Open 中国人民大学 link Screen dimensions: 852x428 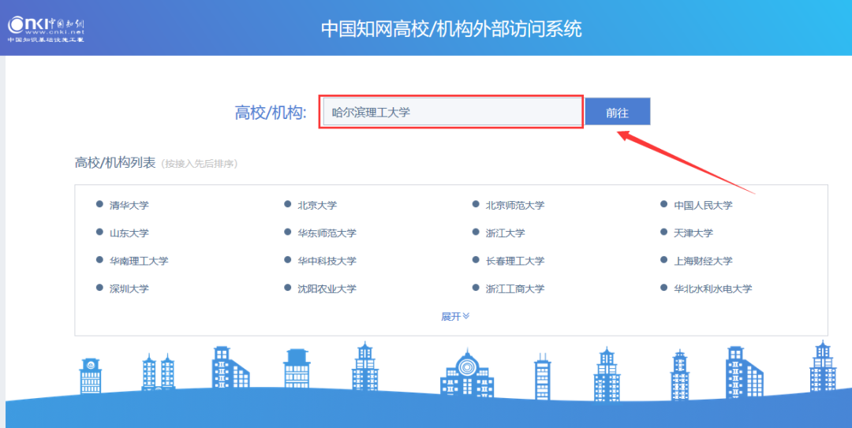702,206
